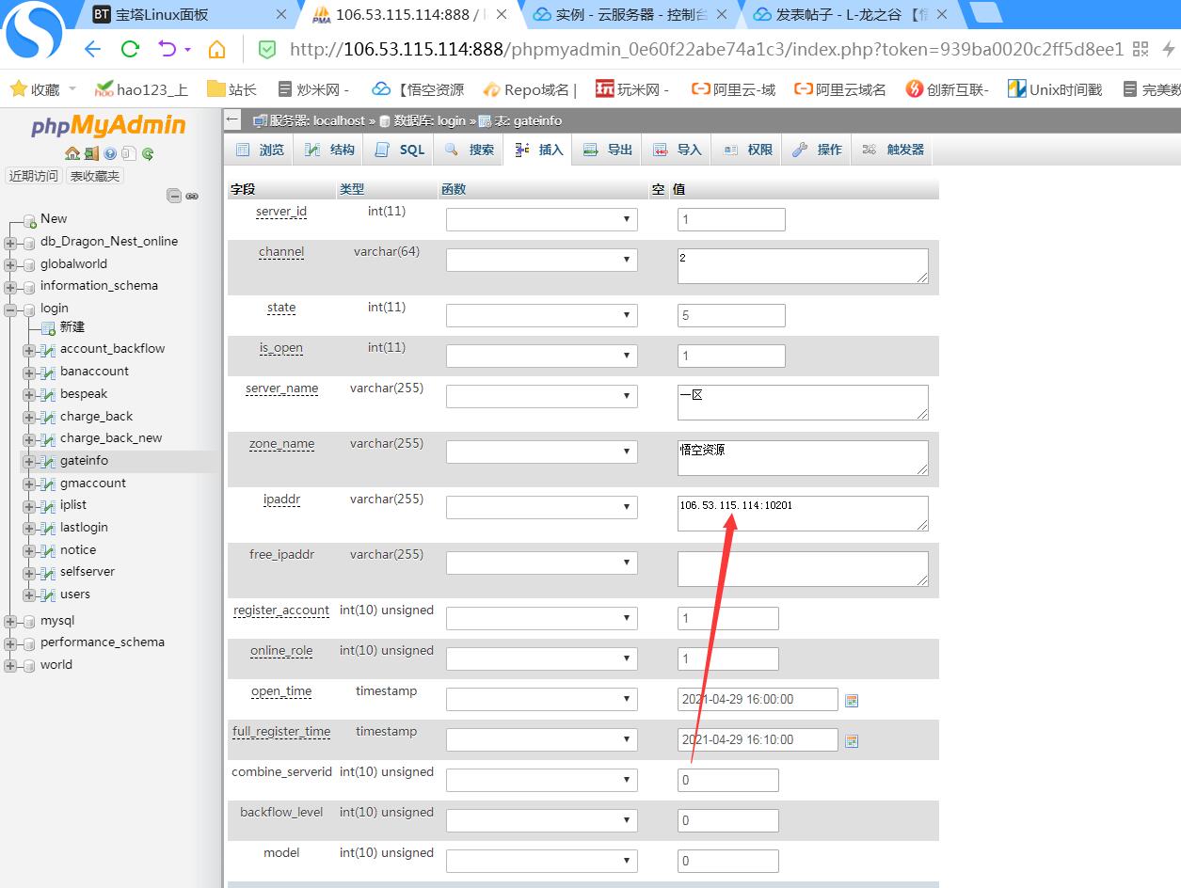Collapse all tree nodes icon
This screenshot has width=1181, height=888.
174,196
